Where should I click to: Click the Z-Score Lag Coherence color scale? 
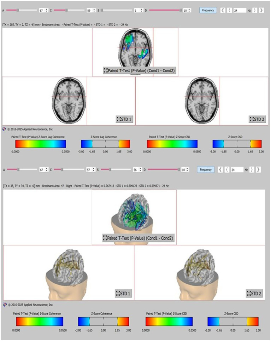[106, 144]
